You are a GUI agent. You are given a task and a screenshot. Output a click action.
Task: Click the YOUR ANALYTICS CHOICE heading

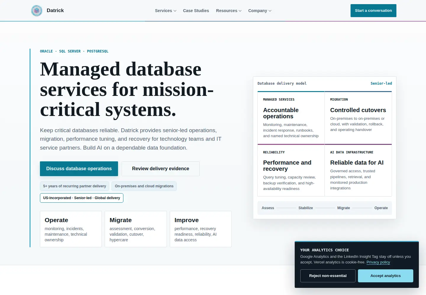point(325,250)
